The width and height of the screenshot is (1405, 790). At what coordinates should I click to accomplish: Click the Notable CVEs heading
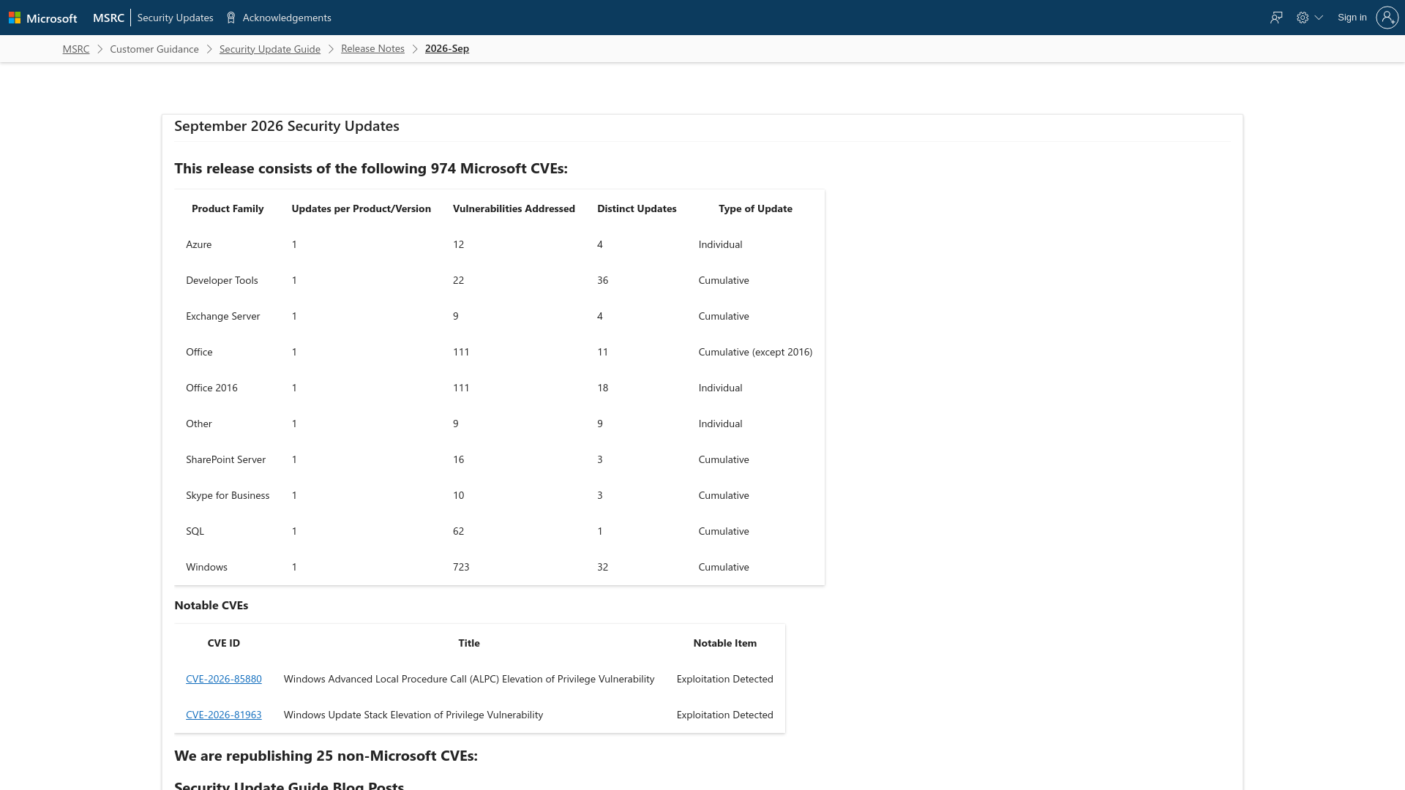[x=211, y=605]
